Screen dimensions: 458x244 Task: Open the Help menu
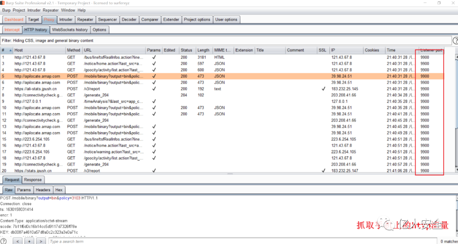point(82,10)
